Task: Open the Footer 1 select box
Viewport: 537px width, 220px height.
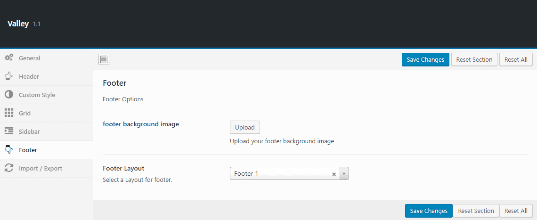Action: pyautogui.click(x=289, y=174)
